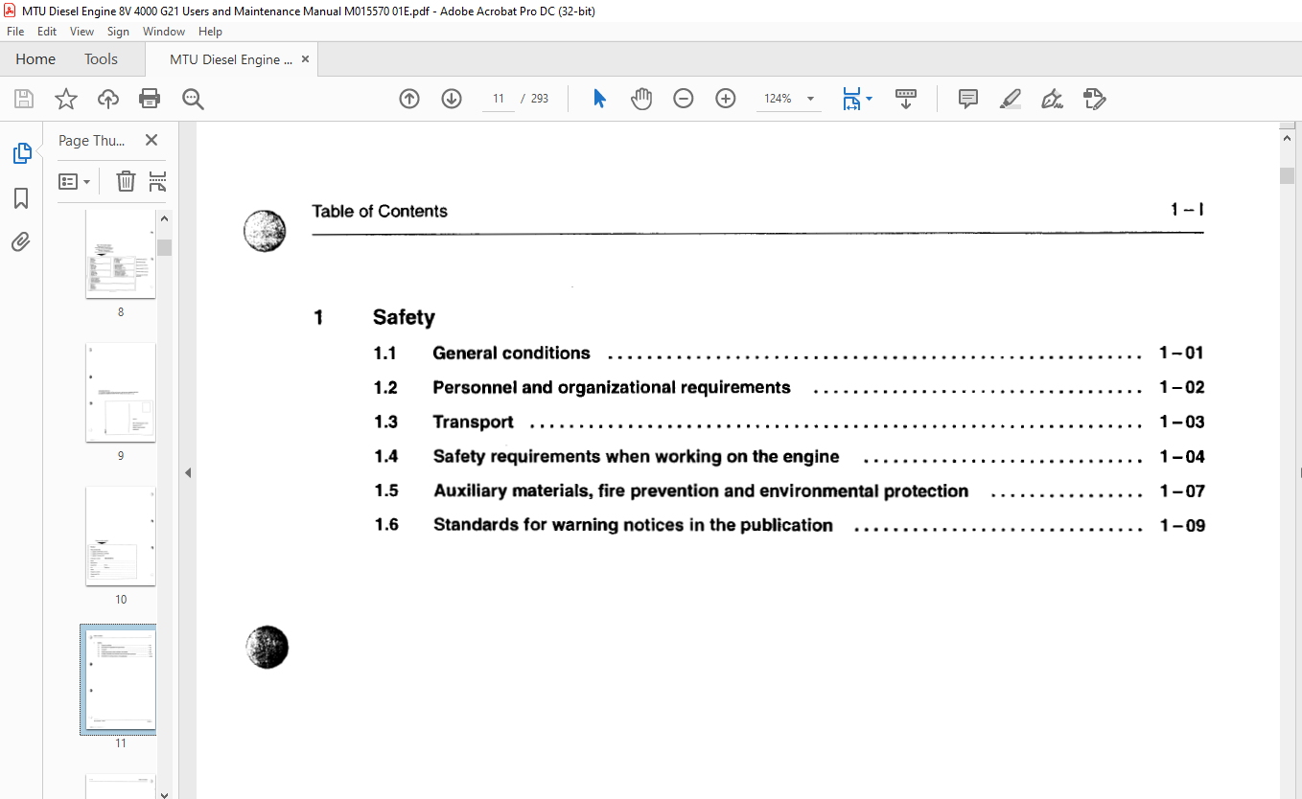Open the Help menu

pos(210,32)
